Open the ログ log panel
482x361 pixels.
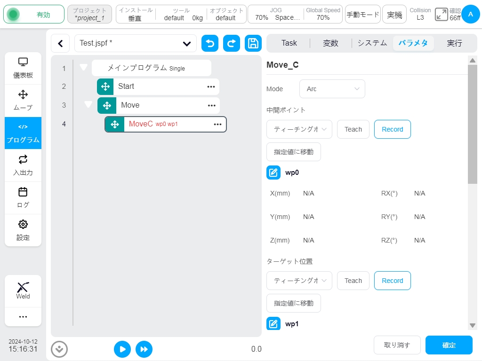(x=23, y=198)
